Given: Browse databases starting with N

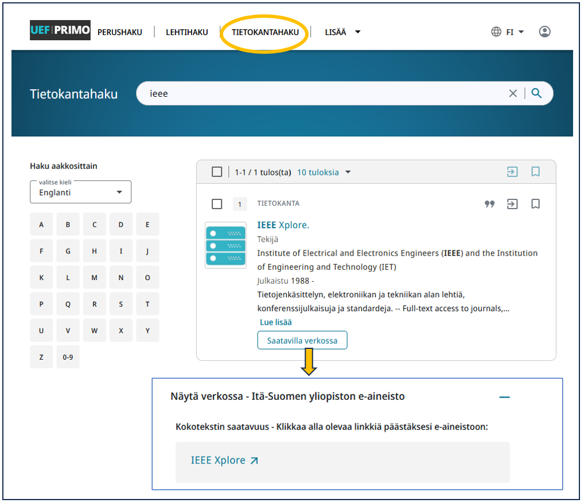Looking at the screenshot, I should 120,277.
